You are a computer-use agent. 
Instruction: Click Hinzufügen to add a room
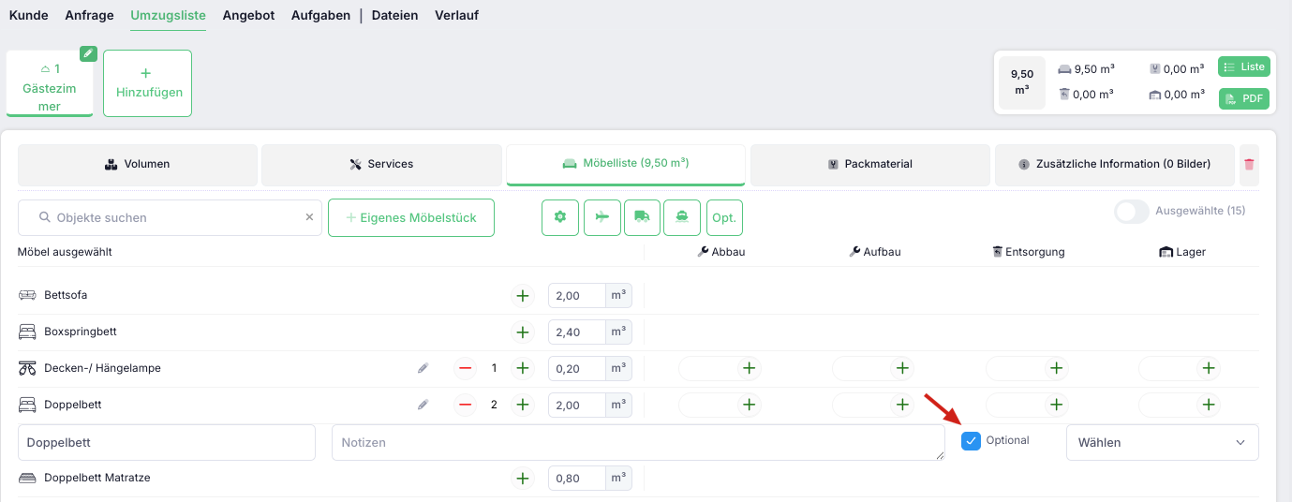[x=147, y=83]
